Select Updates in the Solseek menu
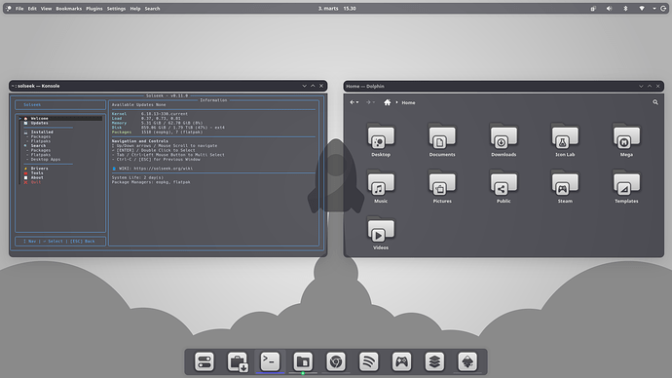This screenshot has height=378, width=672. click(x=39, y=123)
